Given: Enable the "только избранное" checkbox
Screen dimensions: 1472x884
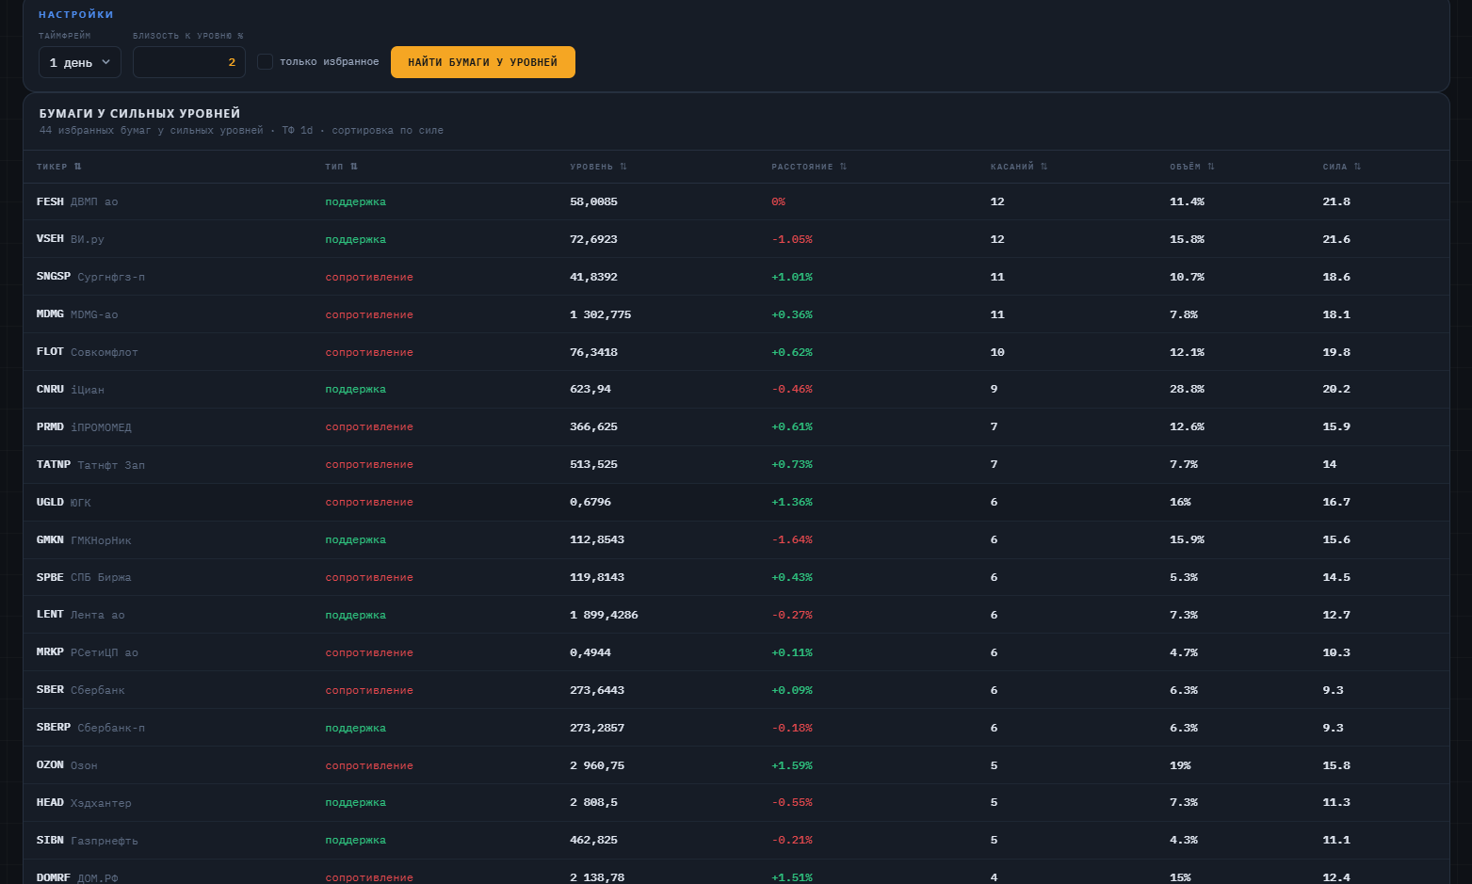Looking at the screenshot, I should (265, 62).
